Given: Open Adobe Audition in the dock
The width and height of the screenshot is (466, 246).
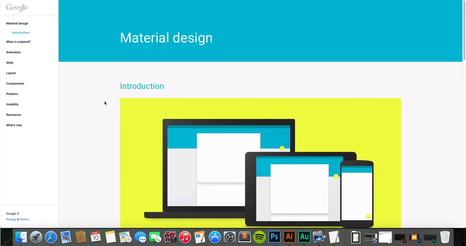Looking at the screenshot, I should [304, 237].
